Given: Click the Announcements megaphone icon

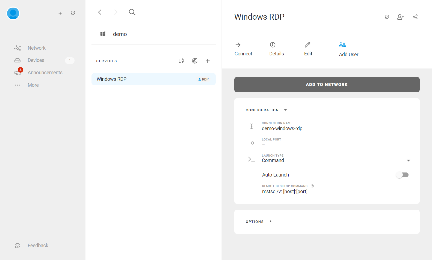Looking at the screenshot, I should [17, 73].
